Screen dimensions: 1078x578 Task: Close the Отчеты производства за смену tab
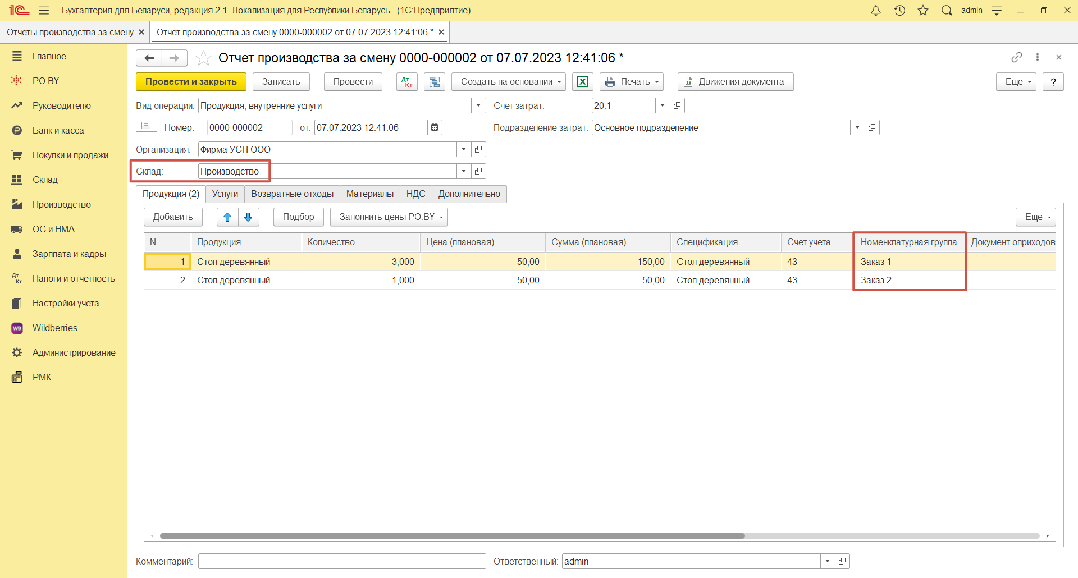(141, 33)
